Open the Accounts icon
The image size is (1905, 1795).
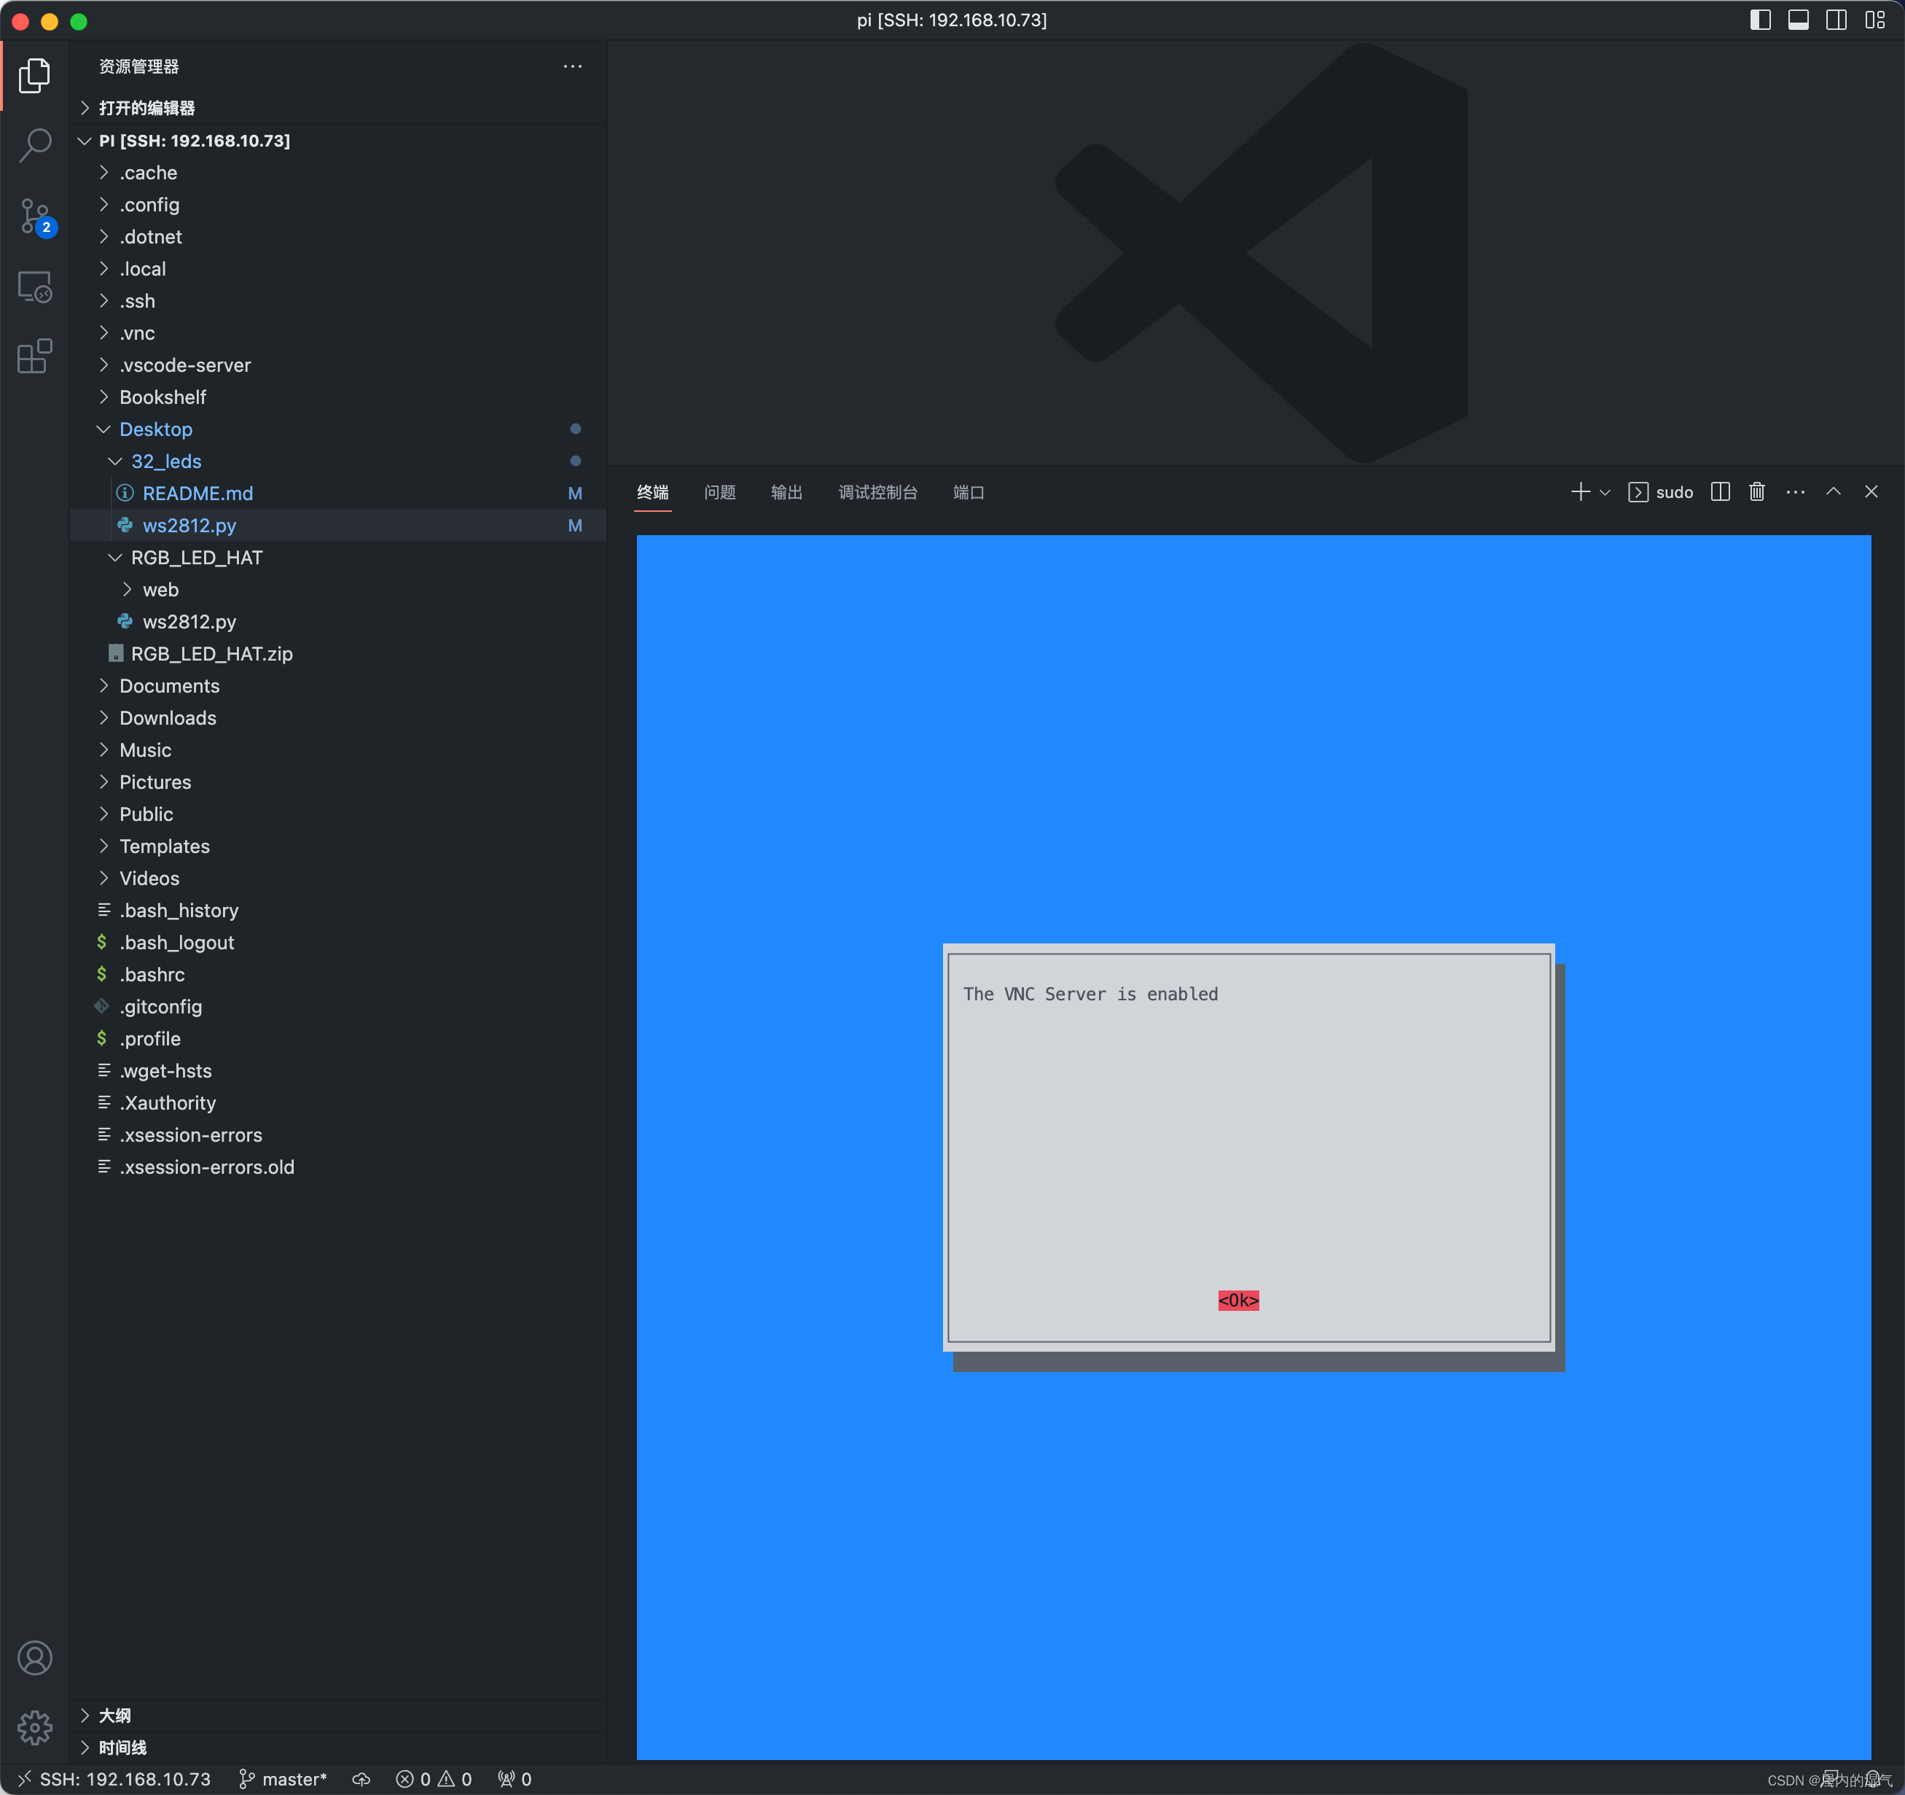point(34,1658)
